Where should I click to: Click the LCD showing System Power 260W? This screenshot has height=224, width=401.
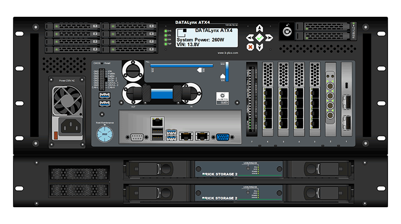click(x=206, y=37)
